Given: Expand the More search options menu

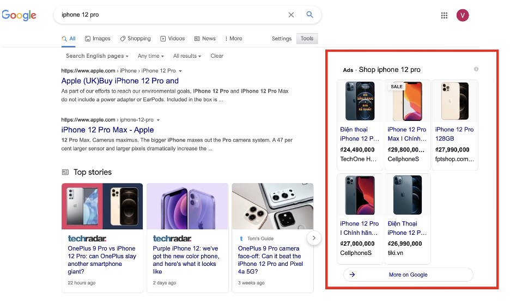Looking at the screenshot, I should click(x=233, y=39).
